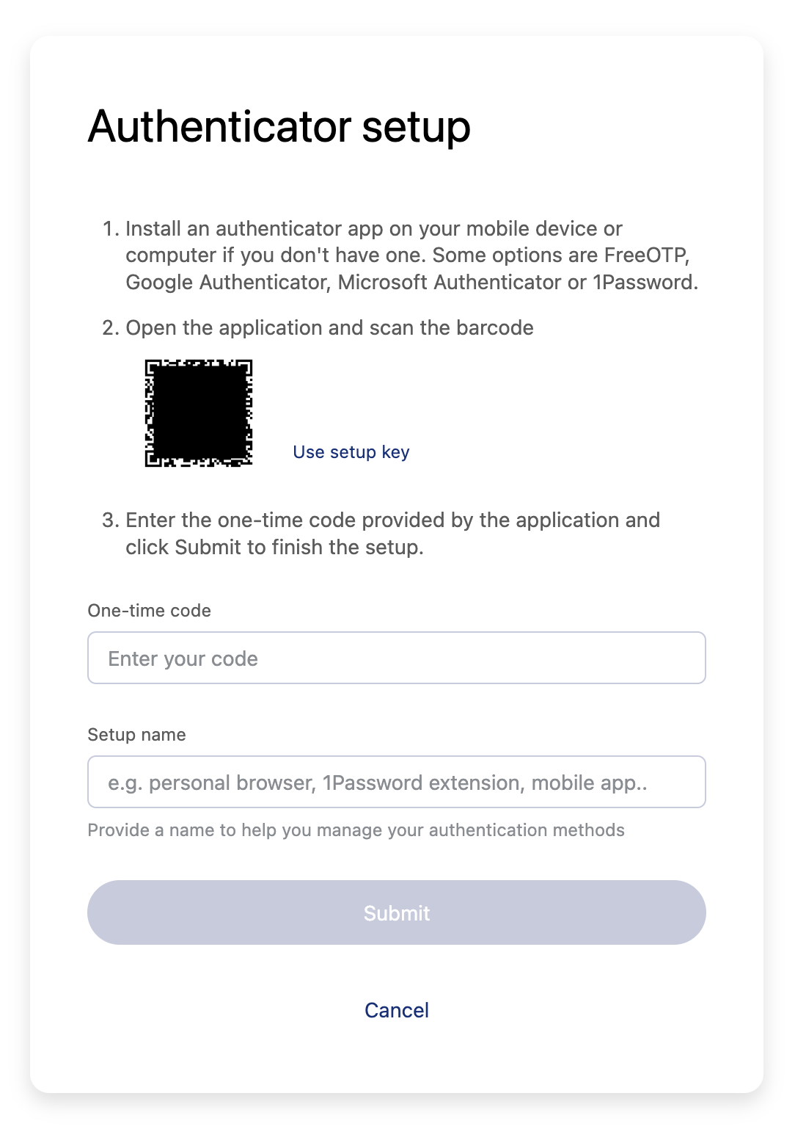Click the QR code barcode image

click(x=199, y=413)
